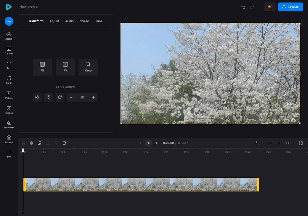Flip the clip vertically
This screenshot has width=308, height=216.
click(x=48, y=97)
